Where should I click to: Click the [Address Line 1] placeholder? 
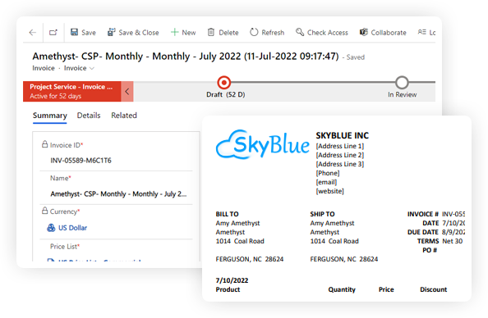tap(340, 146)
